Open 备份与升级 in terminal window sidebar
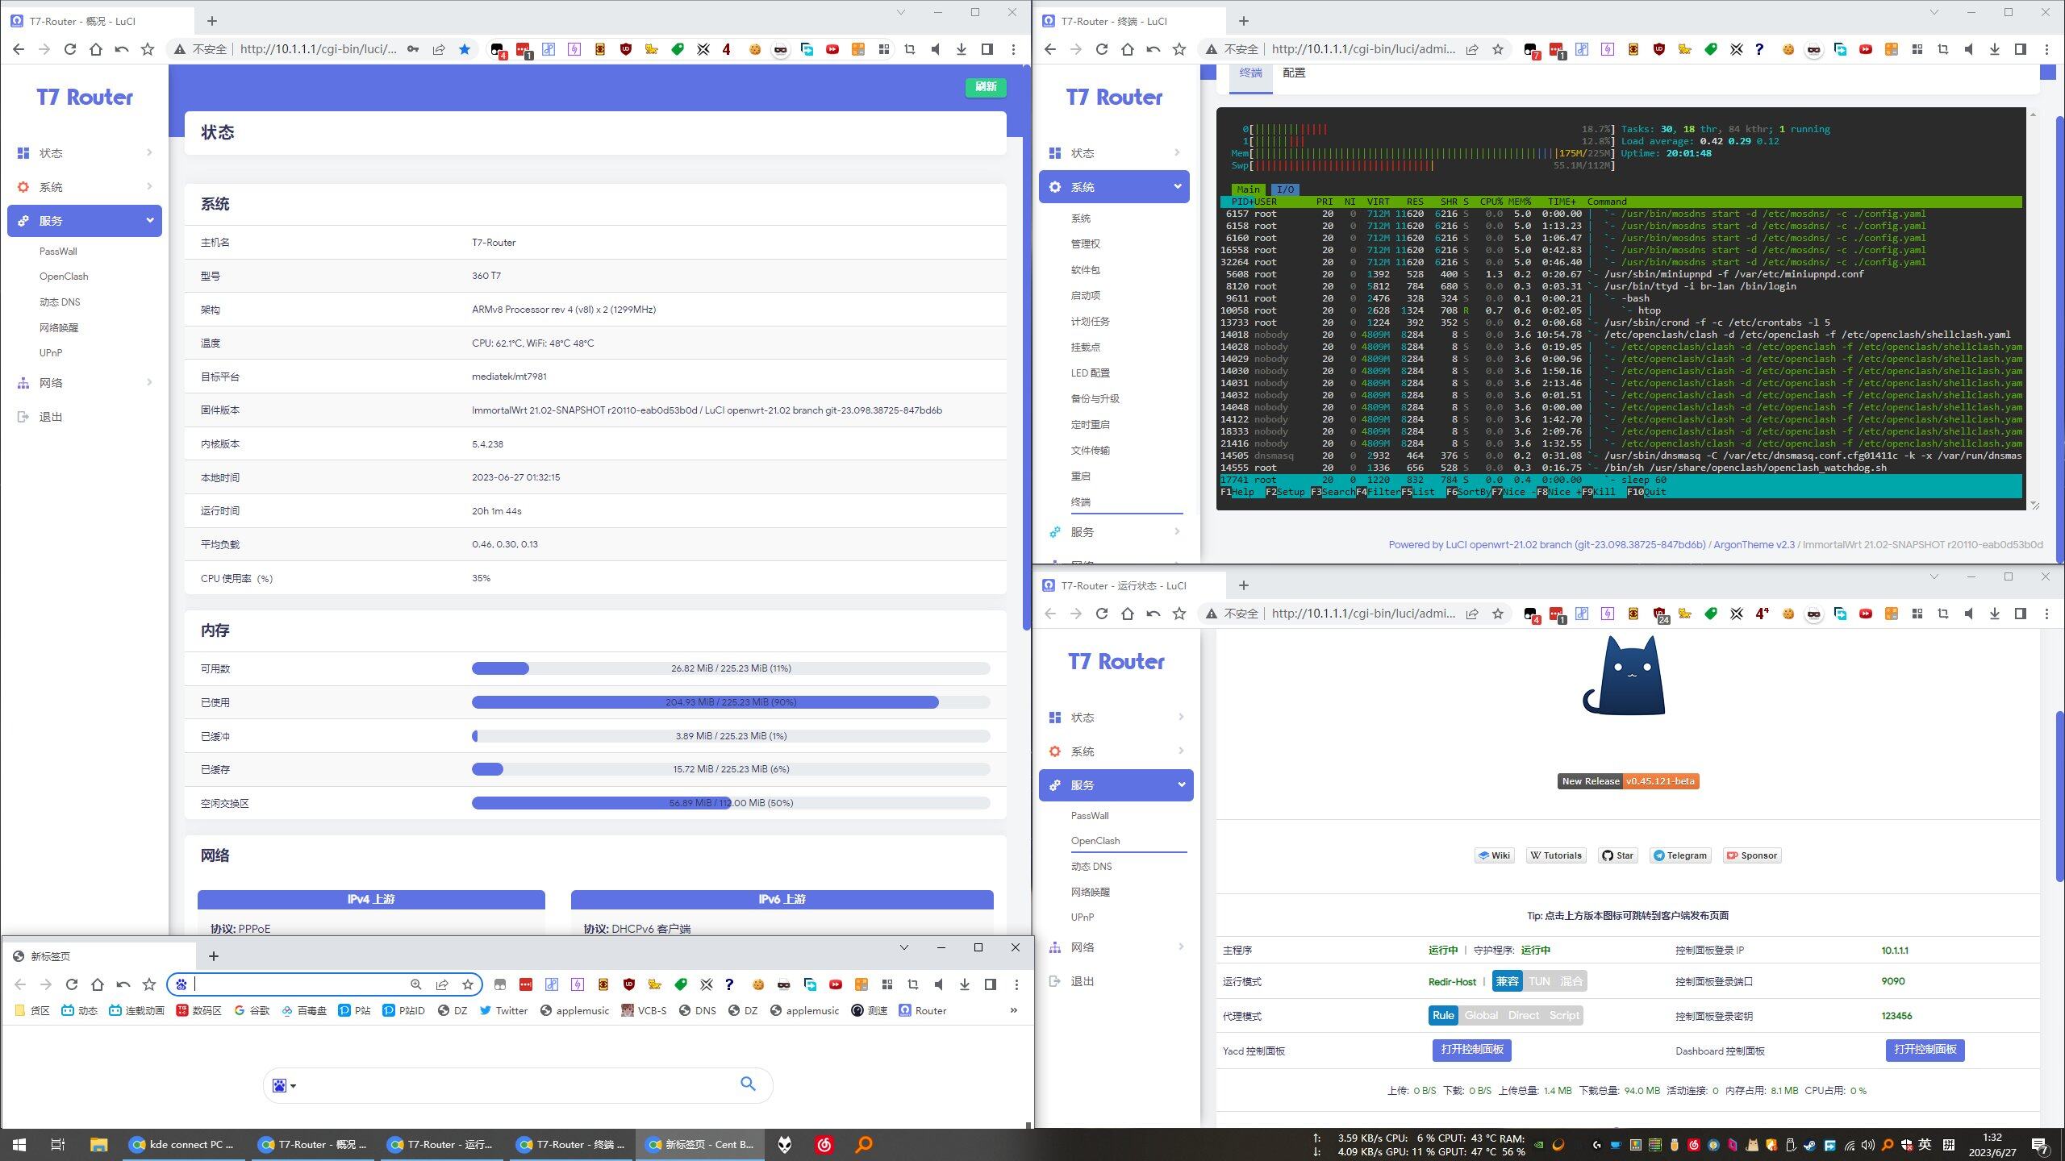Image resolution: width=2065 pixels, height=1161 pixels. [1095, 399]
